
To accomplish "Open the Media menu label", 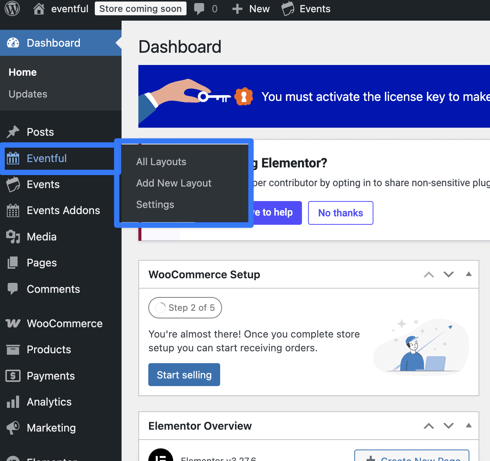I will (42, 237).
